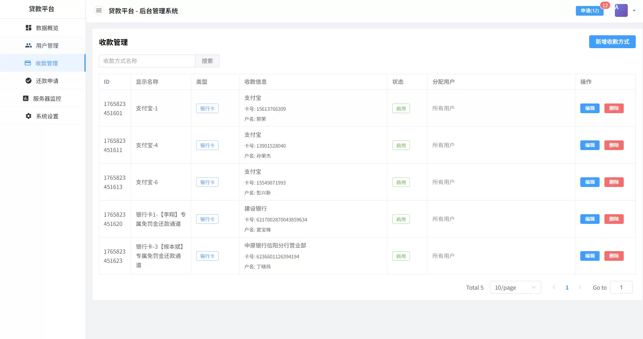Open the 数据概览 dashboard icon
Viewport: 643px width, 339px height.
coord(29,28)
